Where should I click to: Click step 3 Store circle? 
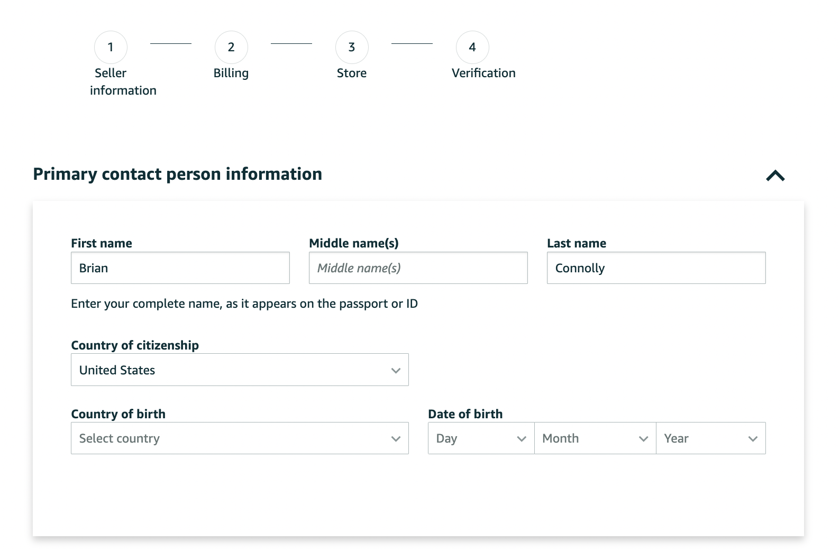[x=352, y=47]
